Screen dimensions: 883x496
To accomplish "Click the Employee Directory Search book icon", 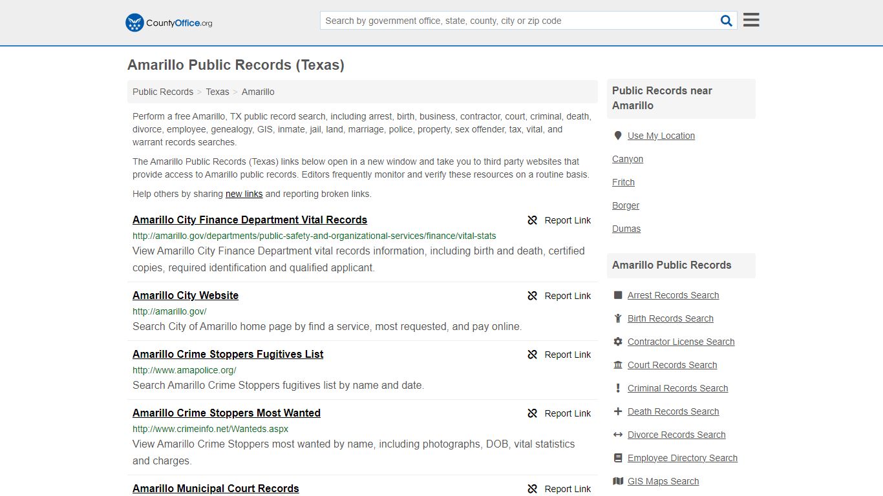I will click(x=618, y=458).
